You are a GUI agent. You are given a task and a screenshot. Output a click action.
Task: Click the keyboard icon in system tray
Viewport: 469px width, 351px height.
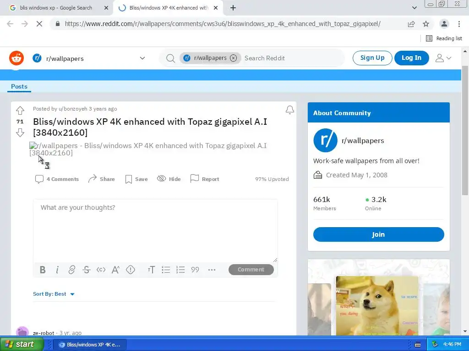[x=418, y=345]
